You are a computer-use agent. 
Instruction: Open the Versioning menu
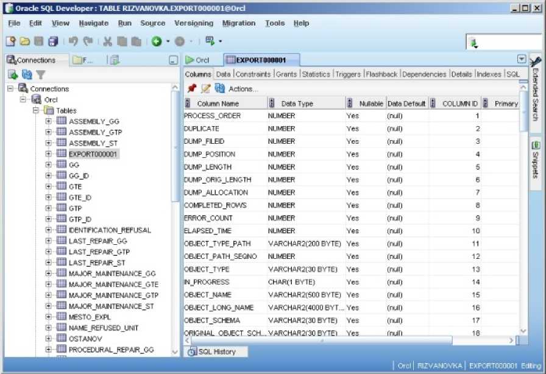(x=194, y=23)
